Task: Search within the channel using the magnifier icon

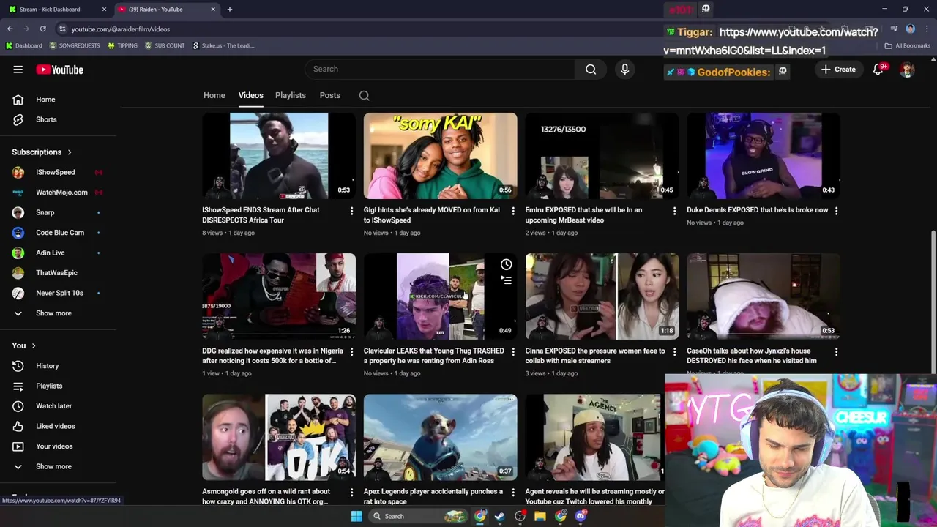Action: (364, 95)
